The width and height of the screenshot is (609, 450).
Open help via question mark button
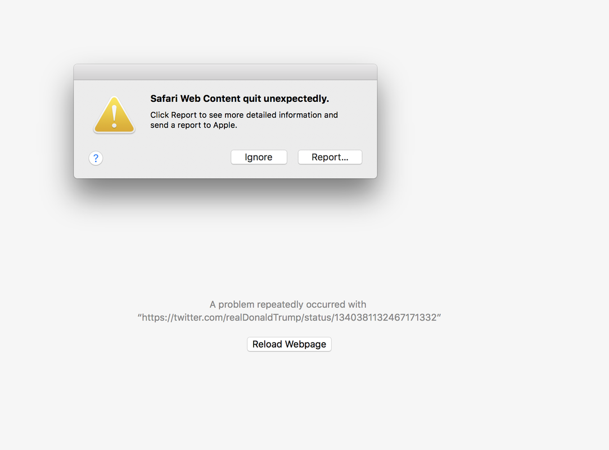(x=96, y=158)
